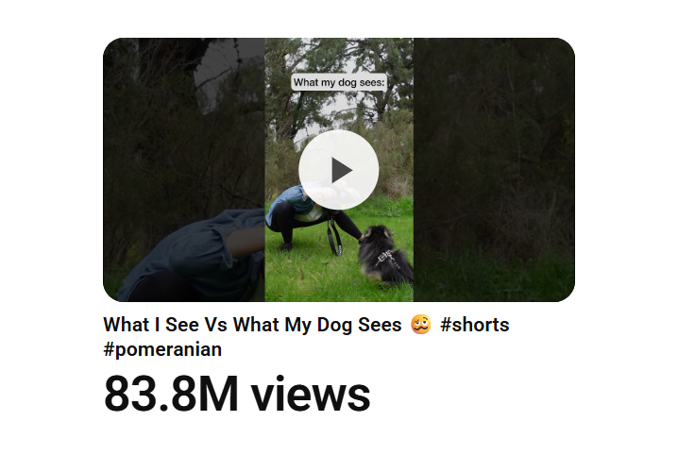Click the trees above the caption label
The height and width of the screenshot is (455, 678).
339,56
